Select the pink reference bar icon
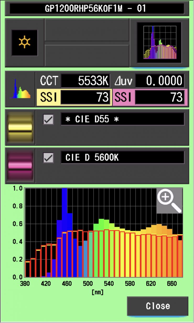 click(20, 166)
